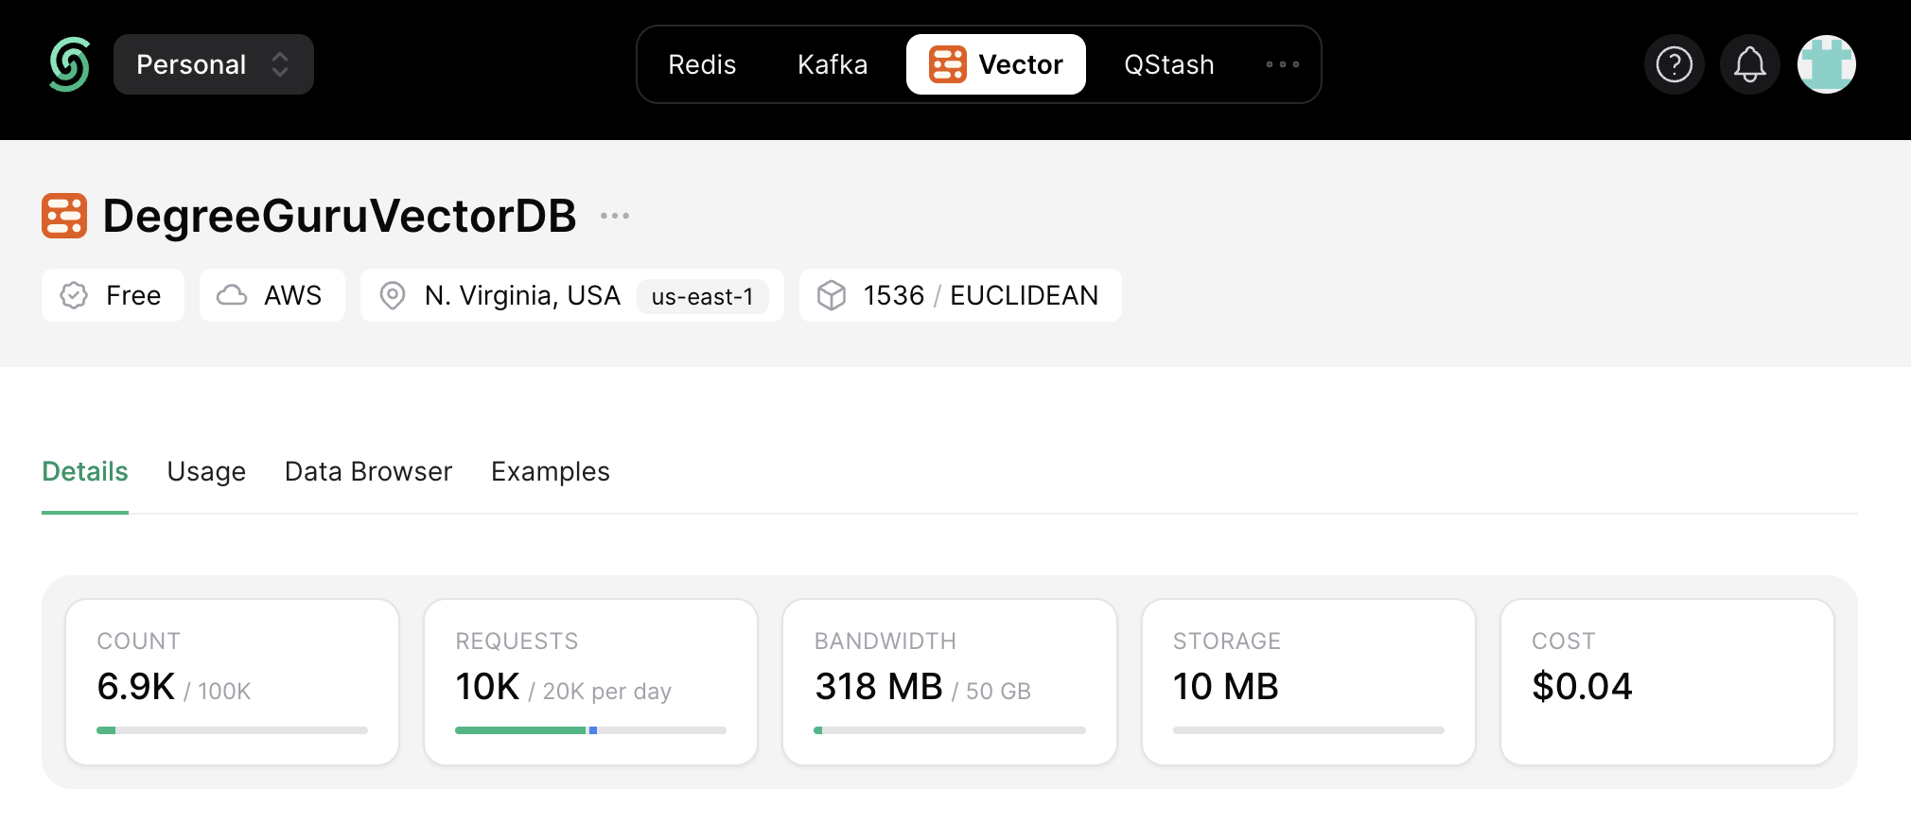Click the cube icon in dimension badge

pyautogui.click(x=832, y=295)
